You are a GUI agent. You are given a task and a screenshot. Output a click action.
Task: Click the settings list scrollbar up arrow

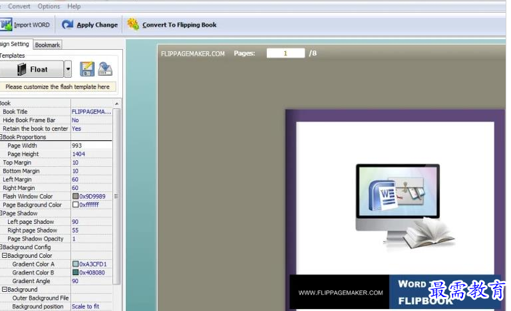tap(116, 104)
